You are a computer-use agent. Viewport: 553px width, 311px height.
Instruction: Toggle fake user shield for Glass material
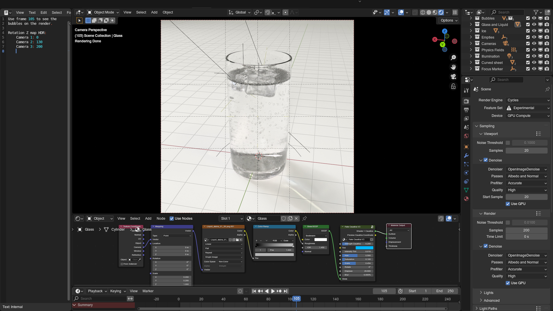[x=284, y=219]
